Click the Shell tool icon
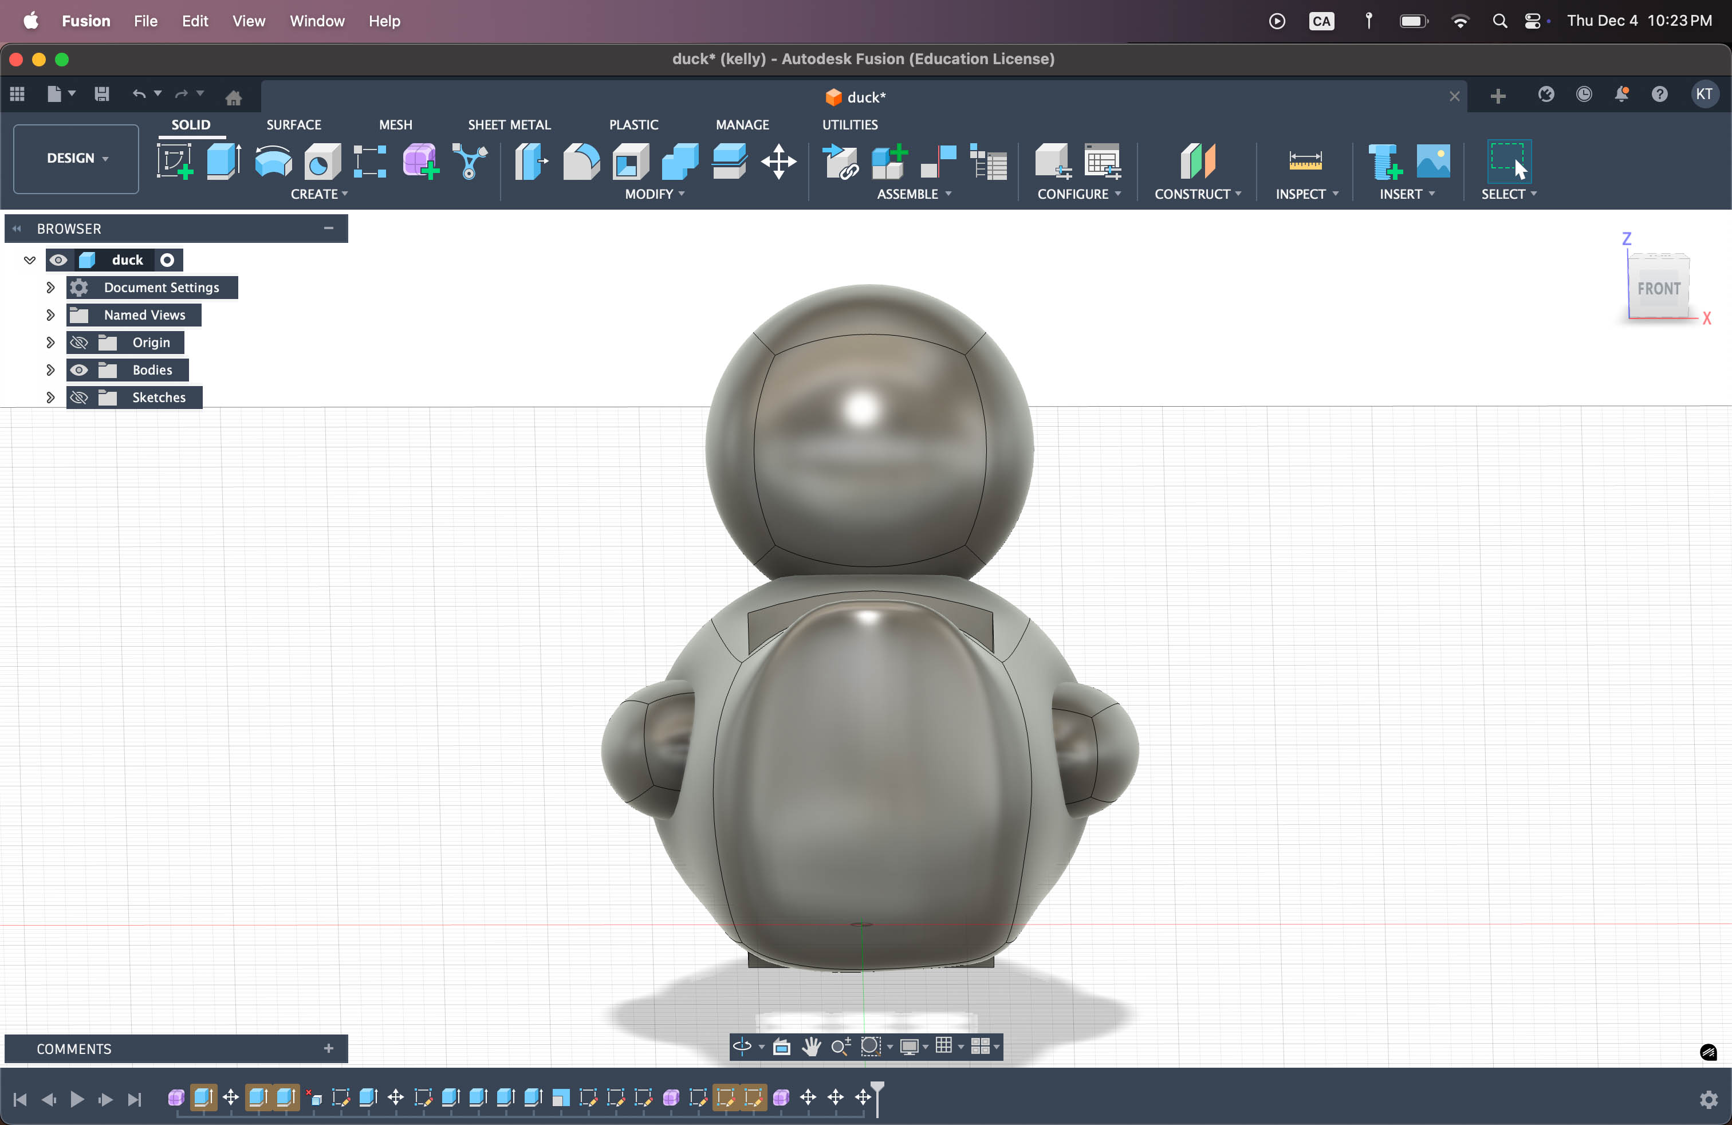The width and height of the screenshot is (1732, 1125). click(x=630, y=161)
